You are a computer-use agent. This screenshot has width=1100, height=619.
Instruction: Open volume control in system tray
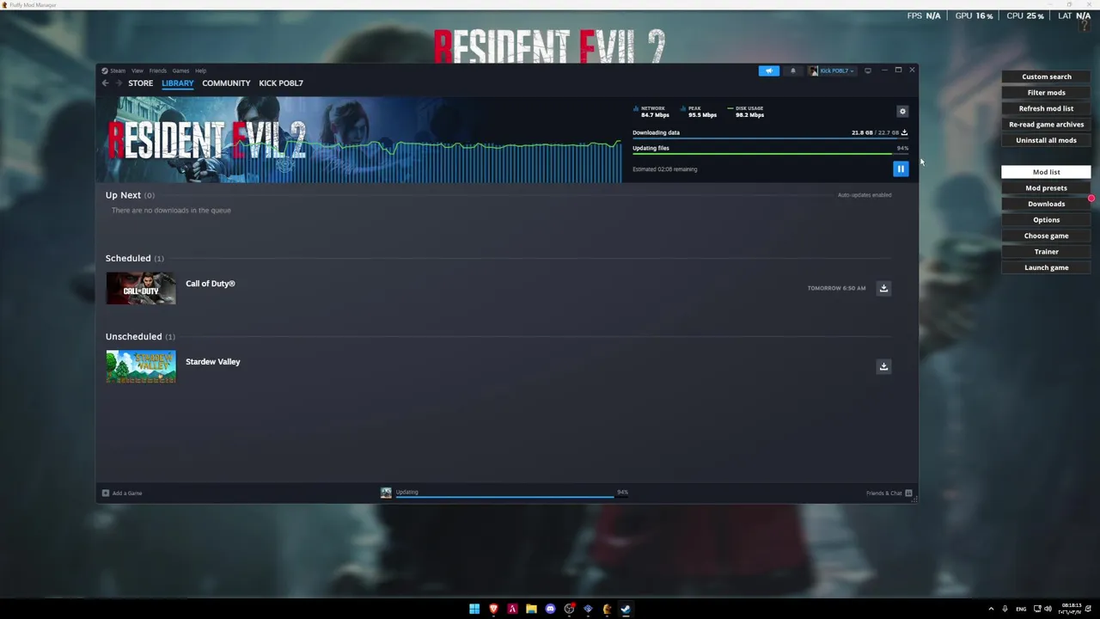[1049, 609]
